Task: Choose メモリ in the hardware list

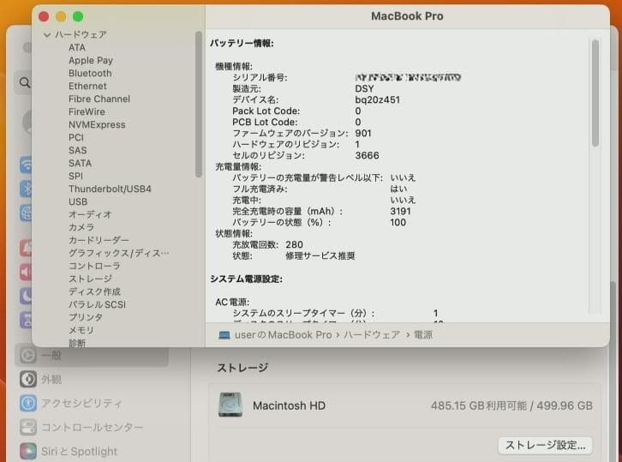Action: [81, 330]
